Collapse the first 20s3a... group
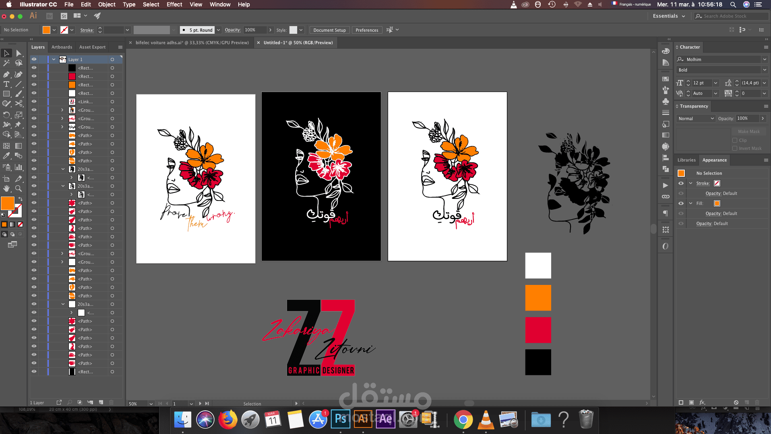This screenshot has width=771, height=434. coord(63,169)
